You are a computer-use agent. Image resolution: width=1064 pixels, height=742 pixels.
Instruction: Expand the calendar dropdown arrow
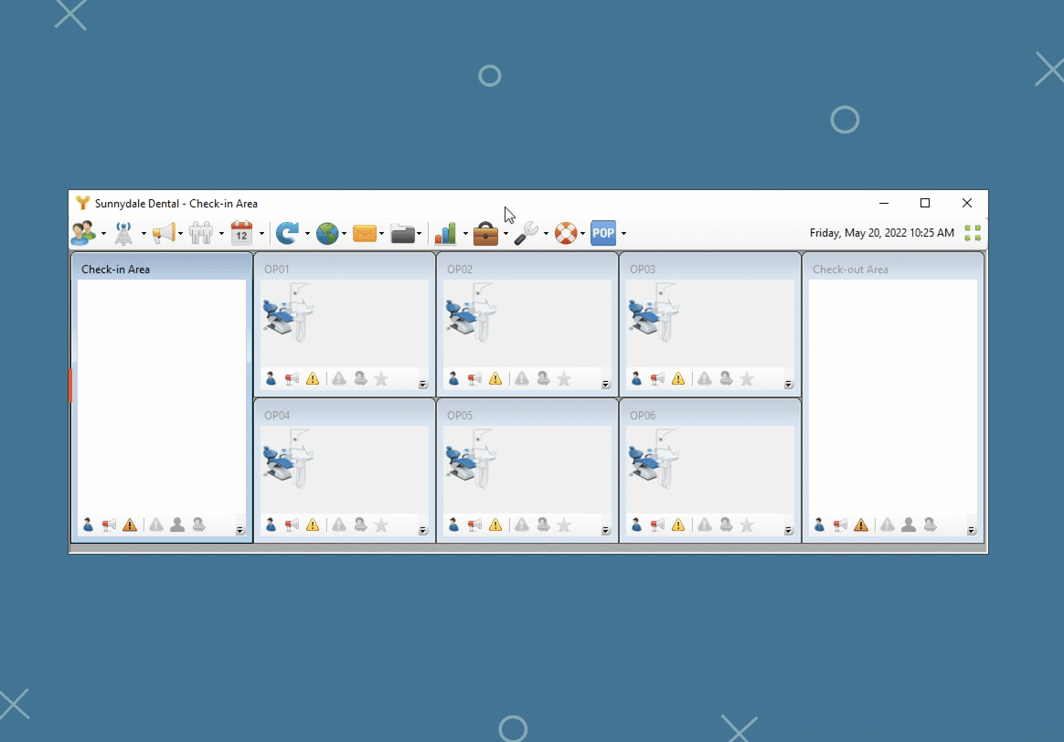262,234
